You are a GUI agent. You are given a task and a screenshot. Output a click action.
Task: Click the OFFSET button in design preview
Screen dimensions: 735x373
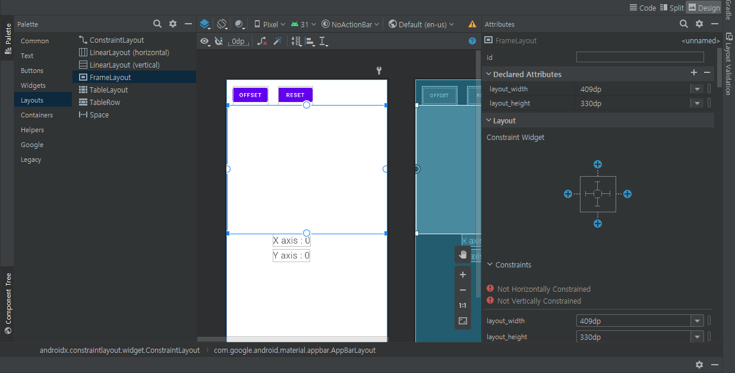click(250, 95)
